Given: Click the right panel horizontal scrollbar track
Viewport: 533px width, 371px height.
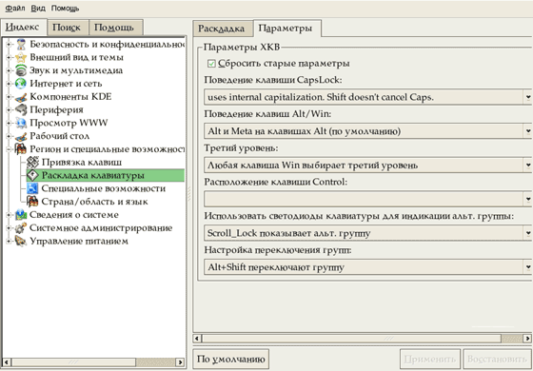Looking at the screenshot, I should [x=512, y=339].
